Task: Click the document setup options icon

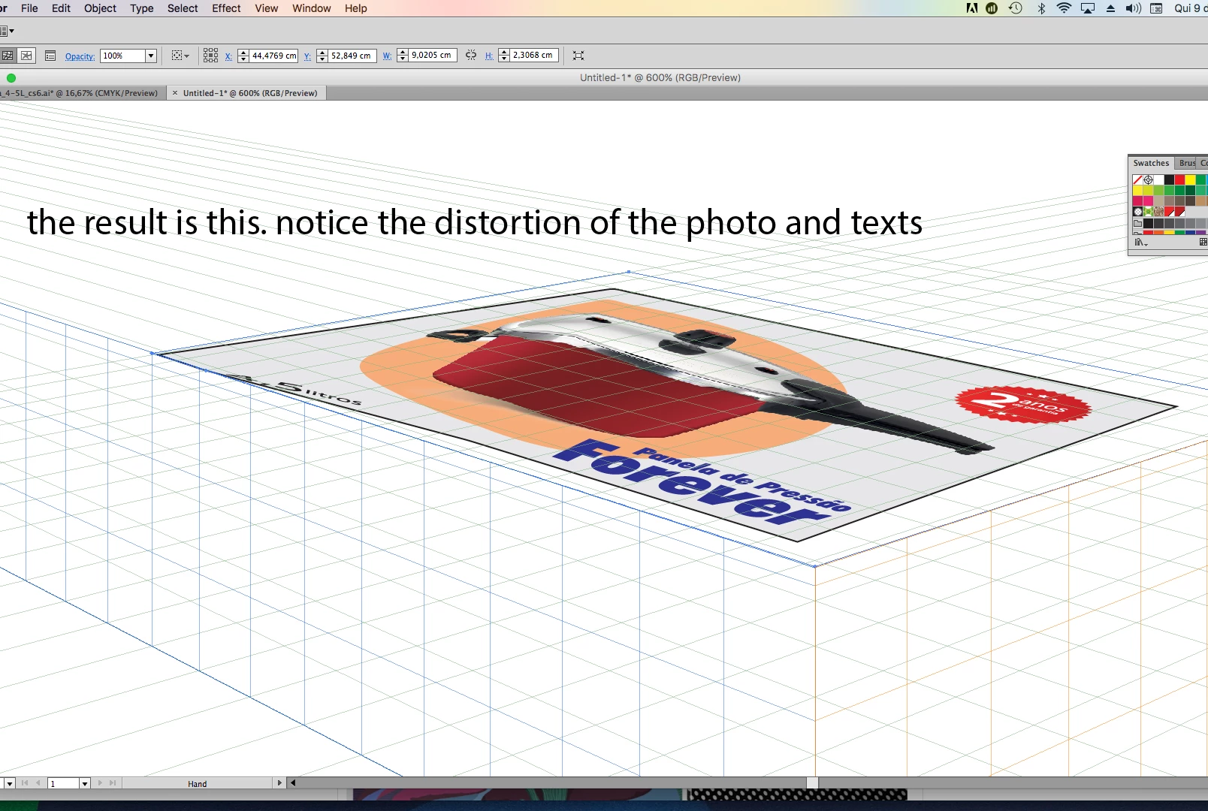Action: pos(50,56)
